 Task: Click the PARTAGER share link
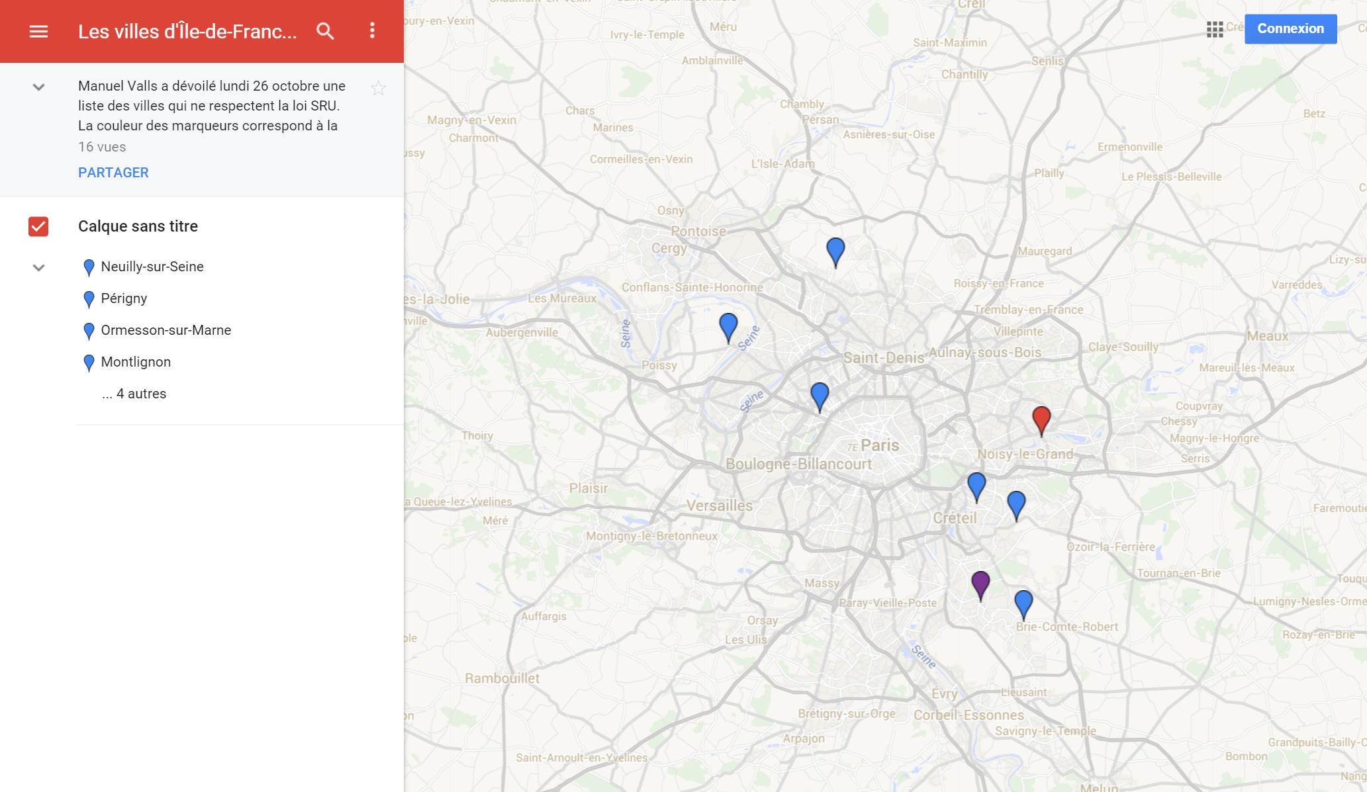pos(113,173)
